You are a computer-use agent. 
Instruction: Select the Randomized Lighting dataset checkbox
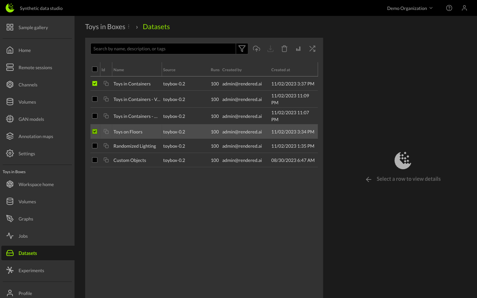click(95, 146)
